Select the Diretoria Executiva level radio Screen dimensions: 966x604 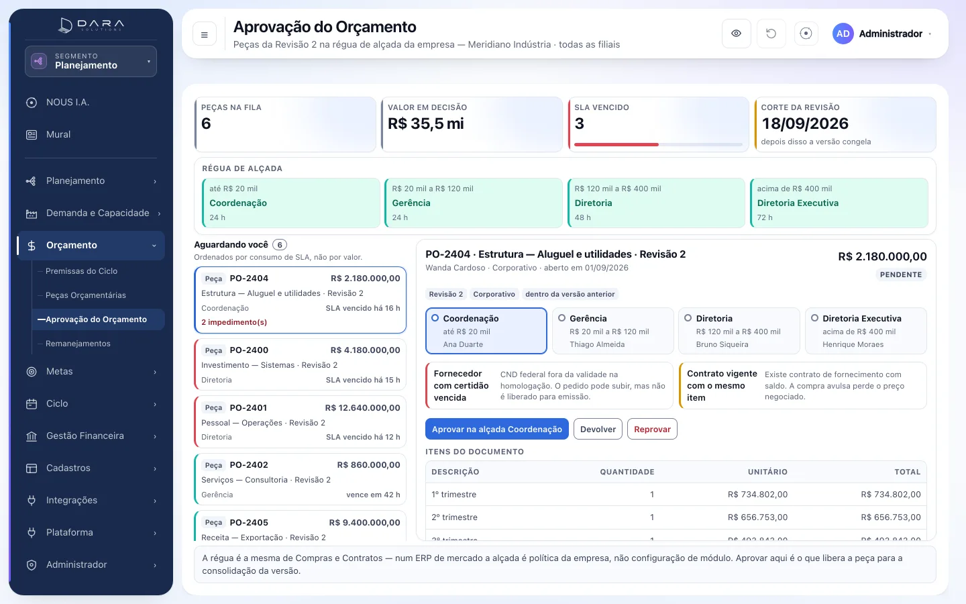coord(815,318)
